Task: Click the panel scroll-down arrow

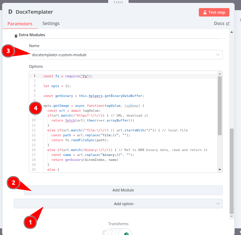Action: (232, 216)
